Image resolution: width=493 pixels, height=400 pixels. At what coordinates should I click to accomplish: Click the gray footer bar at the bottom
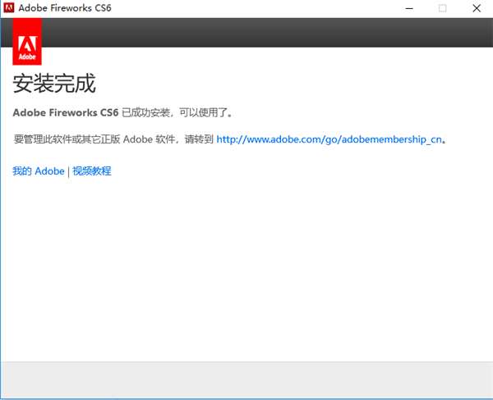click(x=246, y=380)
